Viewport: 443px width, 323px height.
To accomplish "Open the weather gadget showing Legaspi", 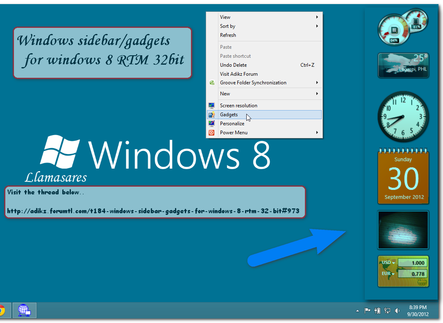I will coord(403,65).
